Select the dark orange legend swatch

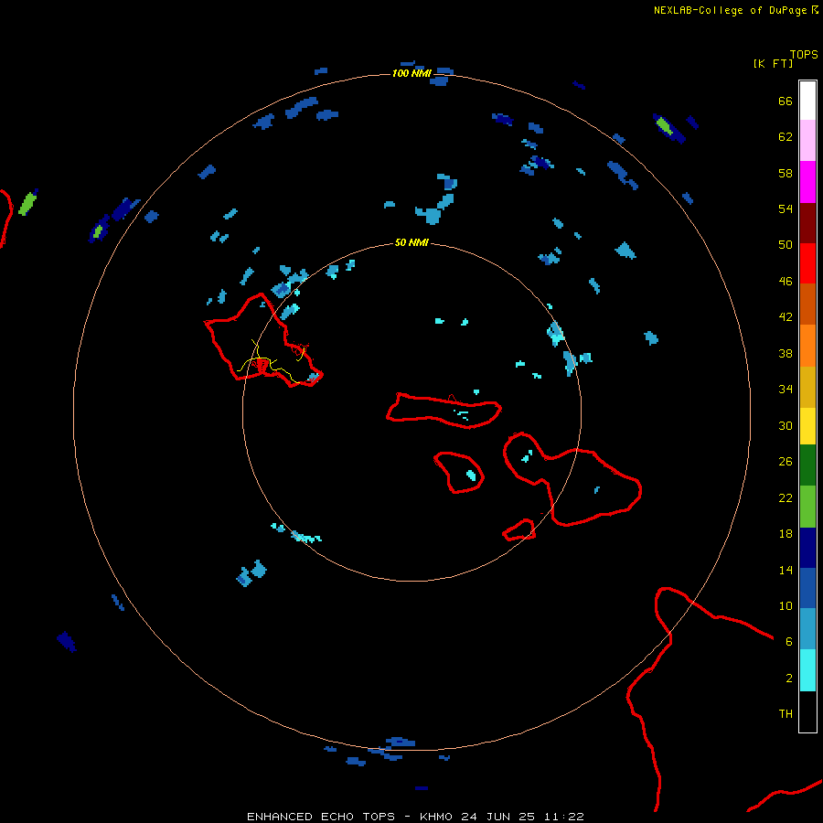coord(807,304)
